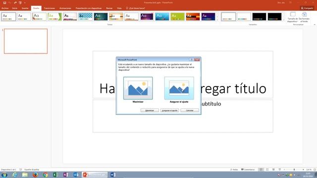The height and width of the screenshot is (178, 317).
Task: Close the Microsoft PowerPoint dialog
Action: pos(197,60)
